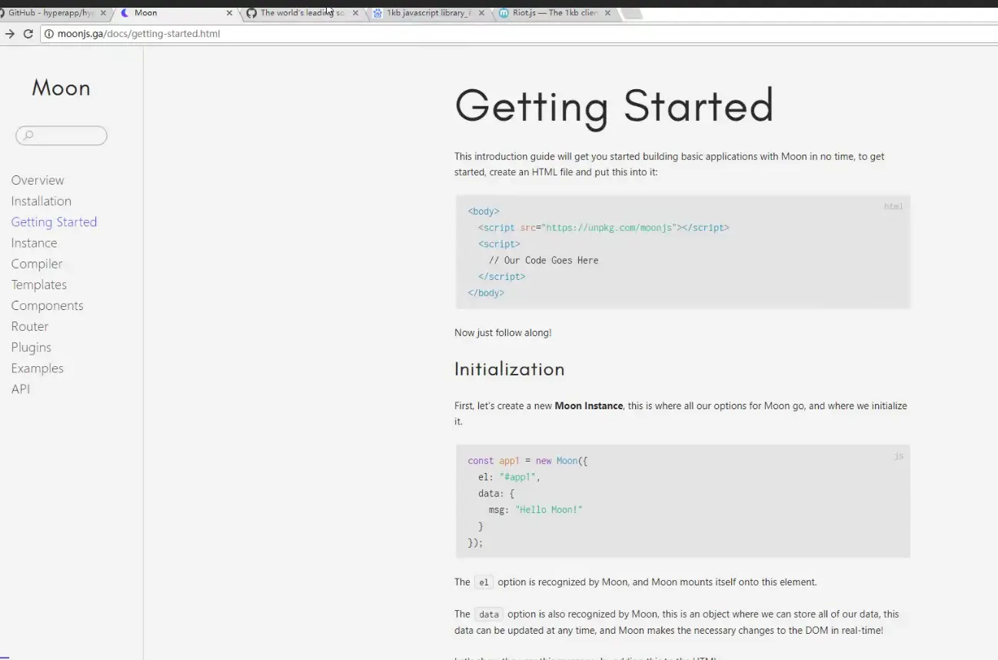The width and height of the screenshot is (998, 660).
Task: Close the Riot.js tab
Action: [x=607, y=13]
